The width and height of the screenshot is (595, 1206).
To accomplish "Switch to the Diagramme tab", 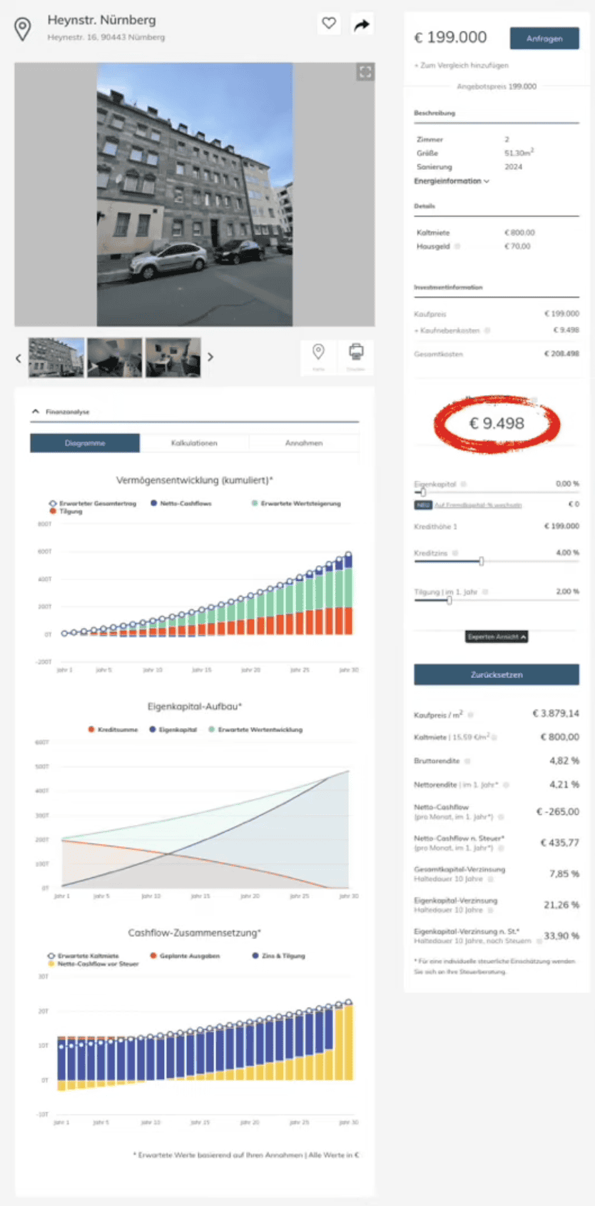I will pos(85,443).
